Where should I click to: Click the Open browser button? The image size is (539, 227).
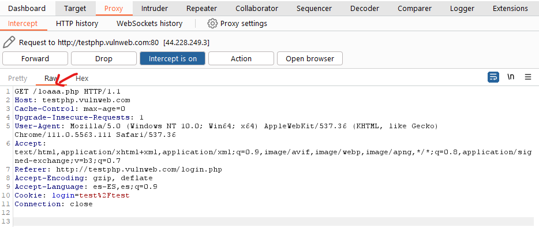click(310, 58)
